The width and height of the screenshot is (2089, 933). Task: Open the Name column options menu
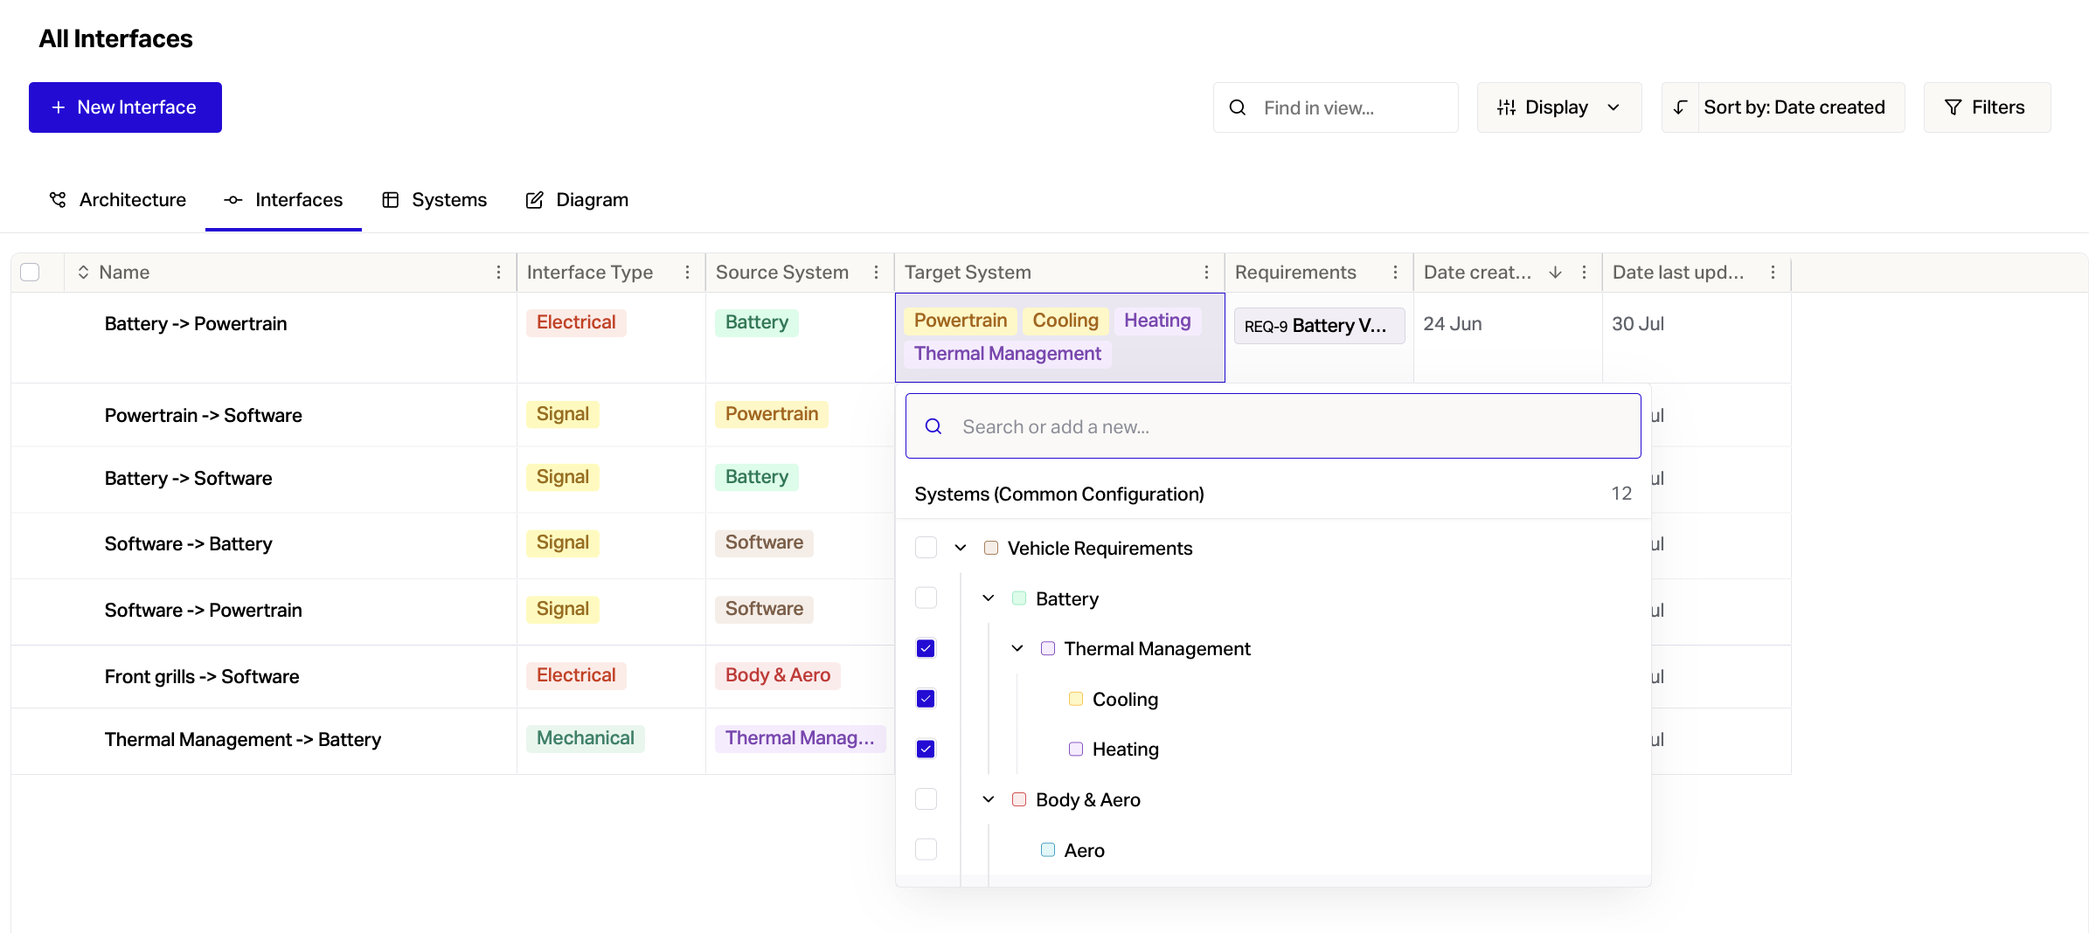pos(498,273)
